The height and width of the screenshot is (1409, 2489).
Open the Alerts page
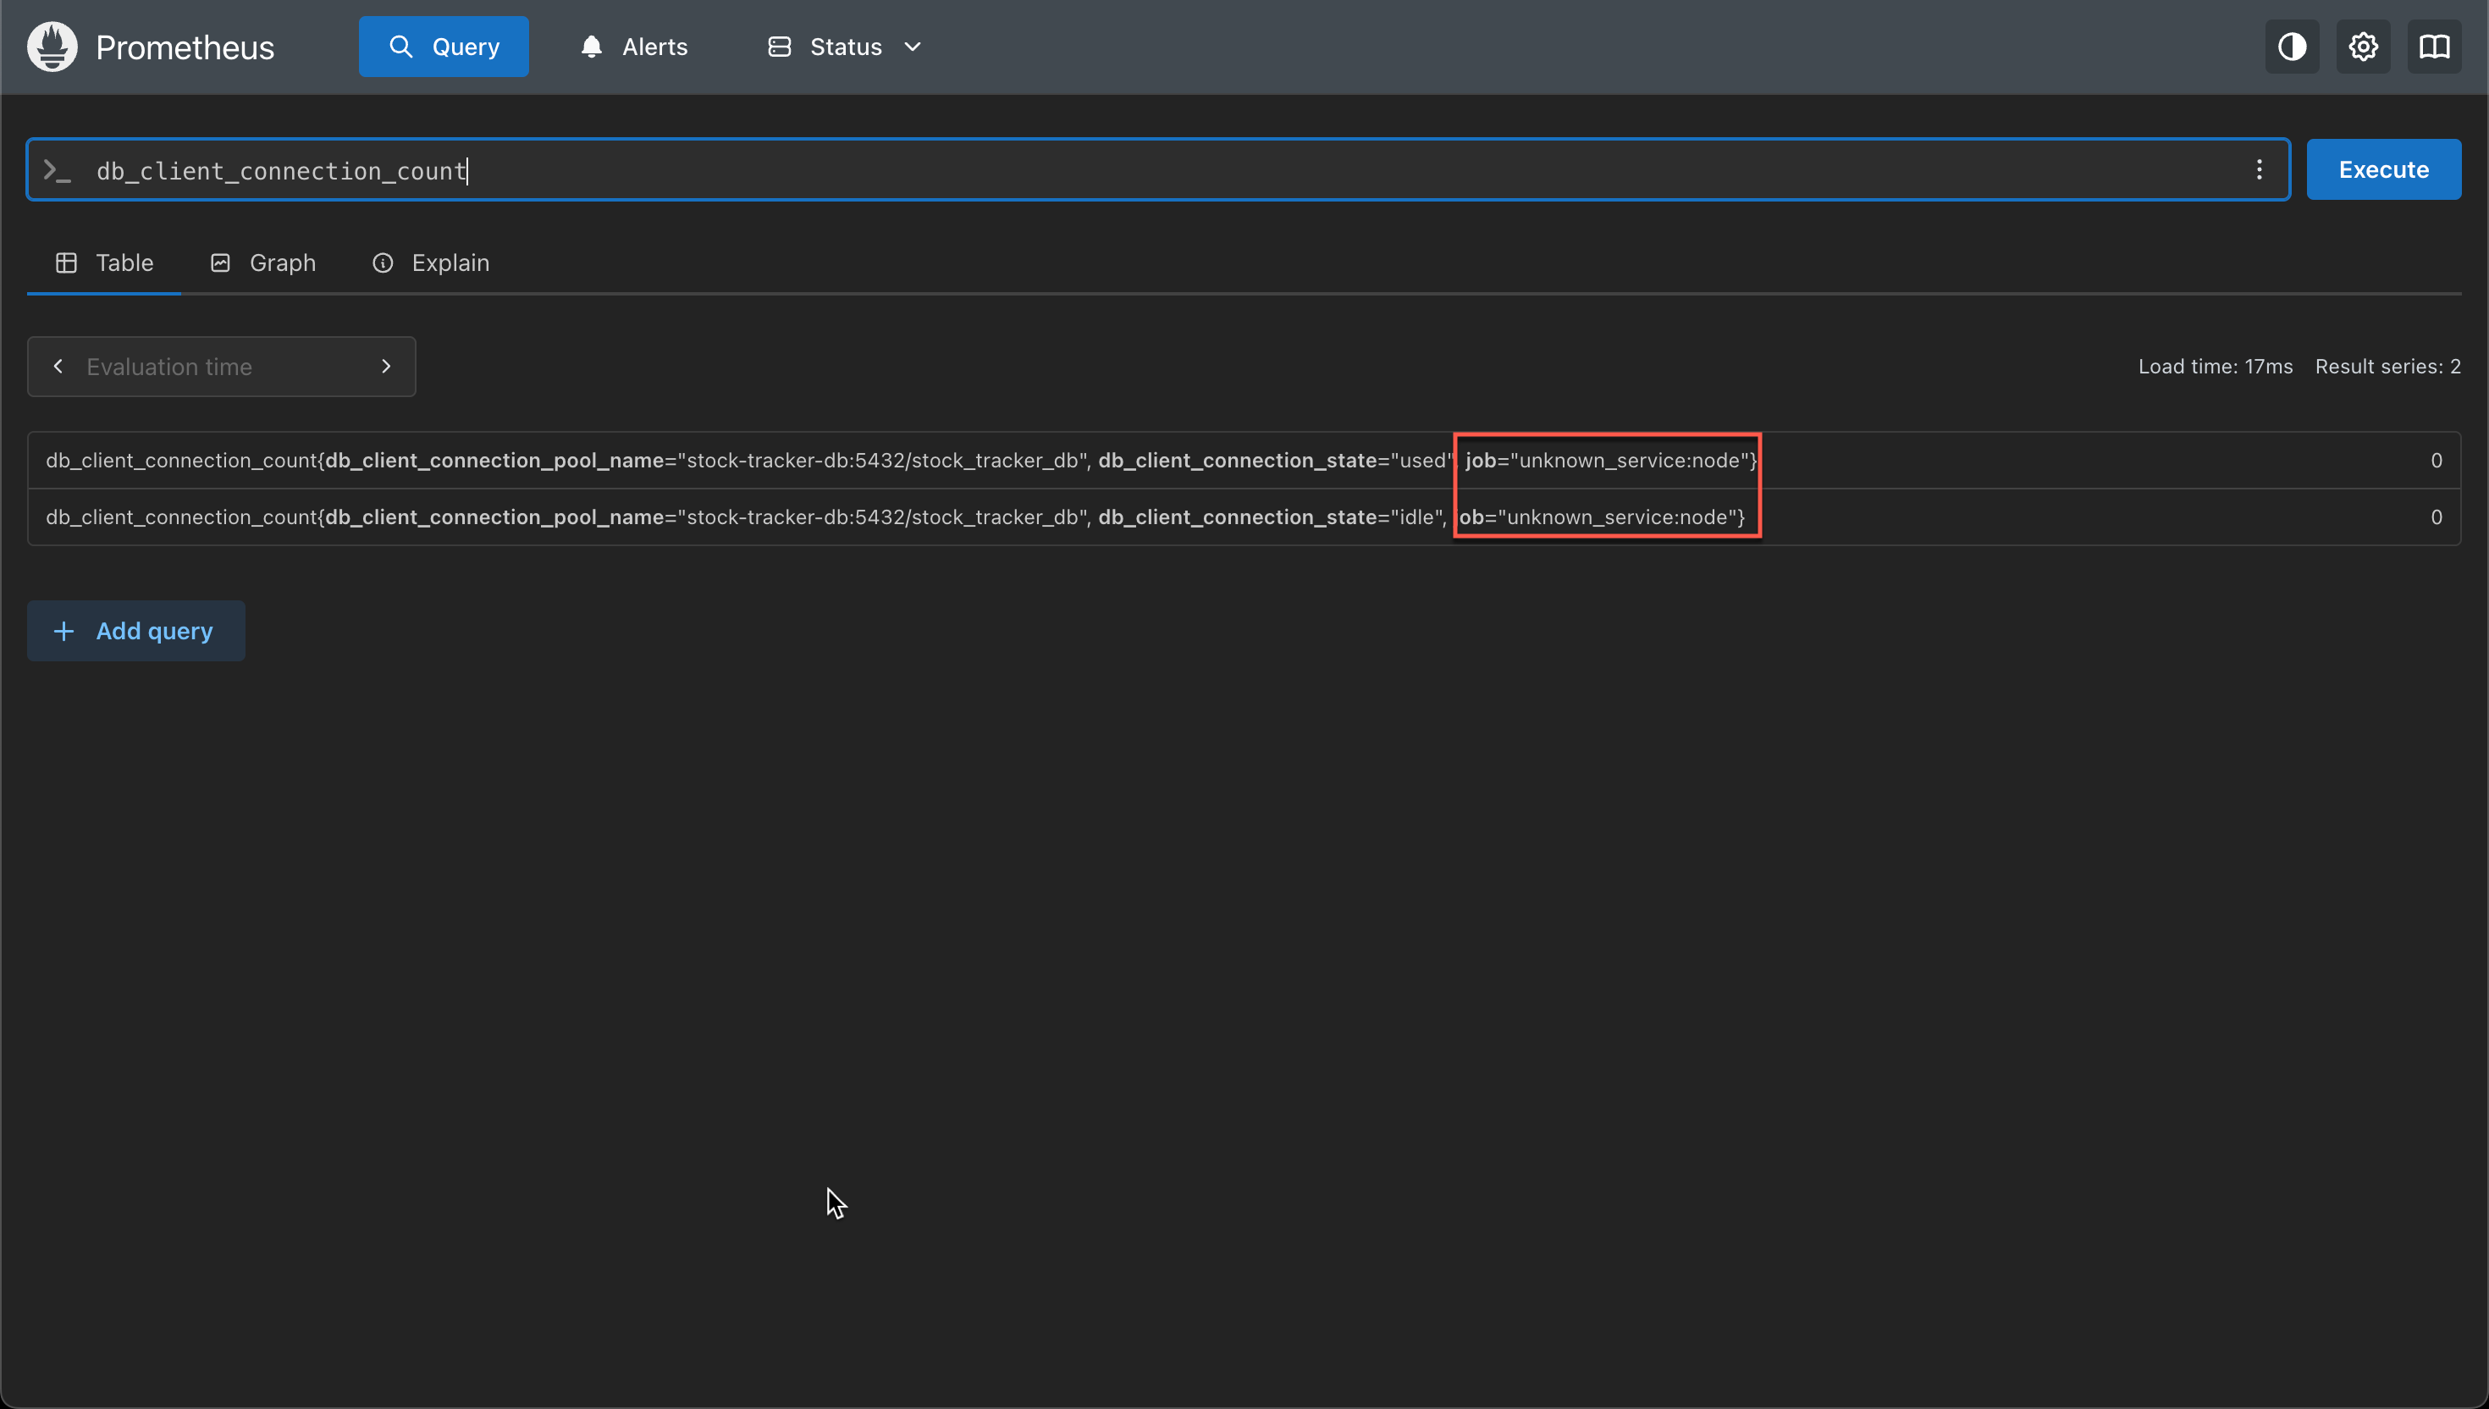click(x=633, y=47)
